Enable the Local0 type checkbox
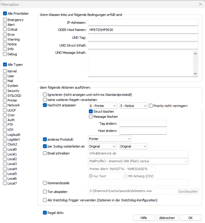Viewport: 205px width, 223px height. [x=5, y=149]
